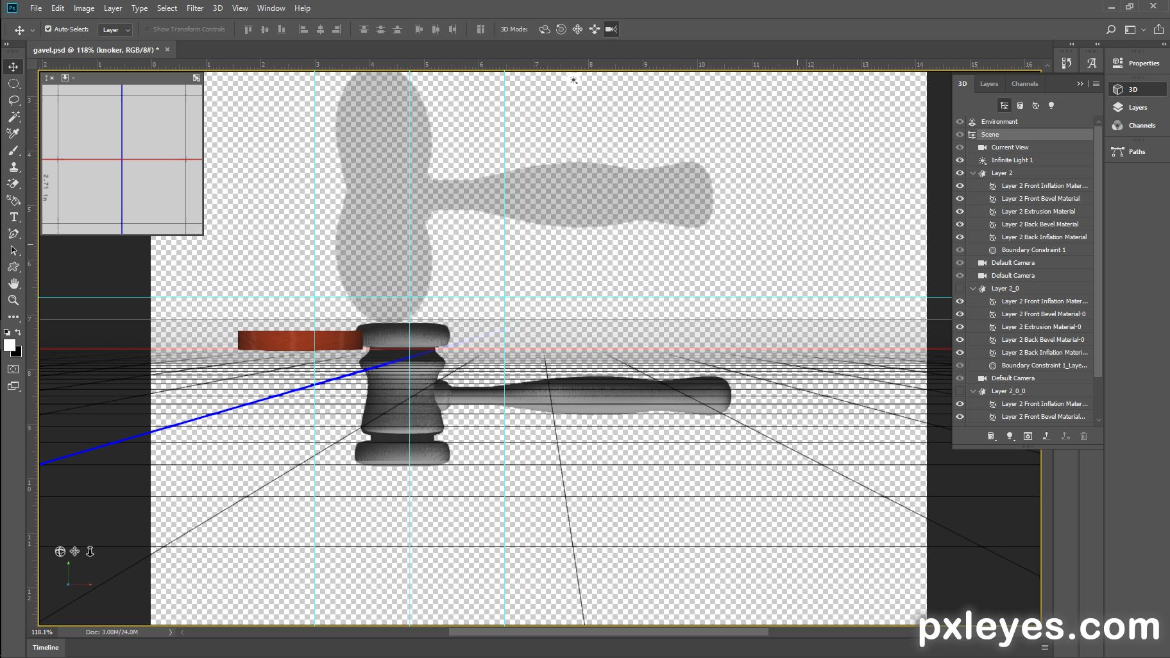The image size is (1170, 658).
Task: Hide Layer 2 Front Bevel Material-0
Action: click(x=960, y=314)
